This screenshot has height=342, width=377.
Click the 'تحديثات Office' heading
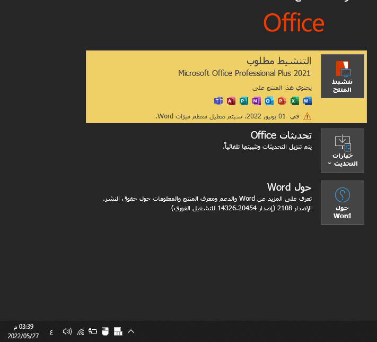click(x=281, y=135)
